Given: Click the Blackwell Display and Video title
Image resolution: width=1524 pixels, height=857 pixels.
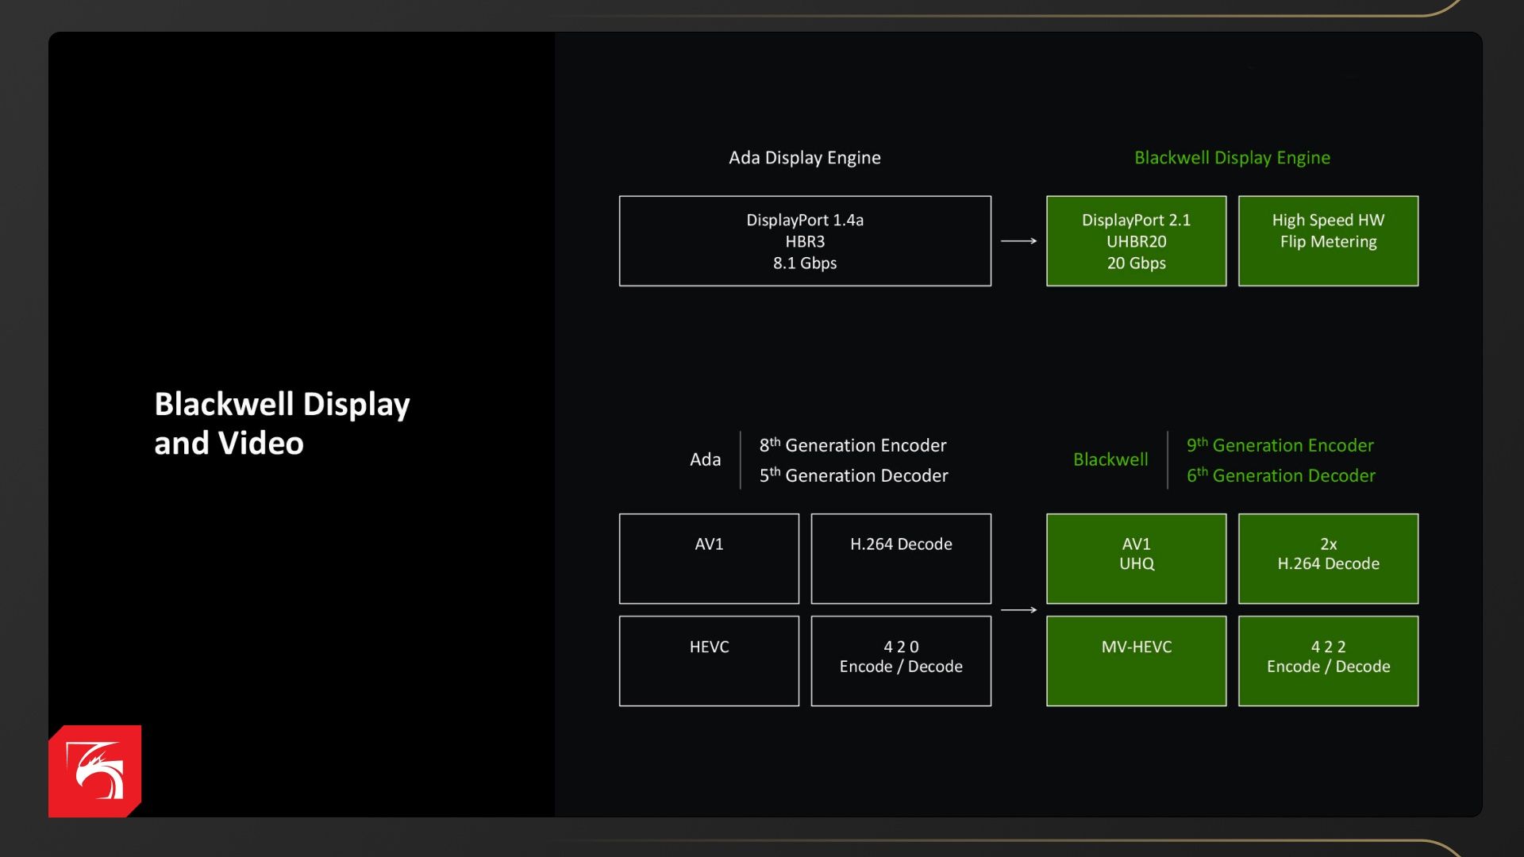Looking at the screenshot, I should [282, 423].
